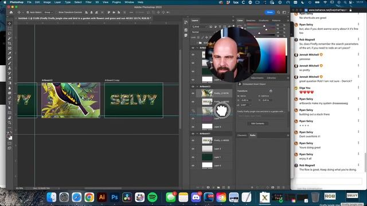Screen dimensions: 367x206
Task: Open Chrome from the Dock
Action: click(89, 197)
